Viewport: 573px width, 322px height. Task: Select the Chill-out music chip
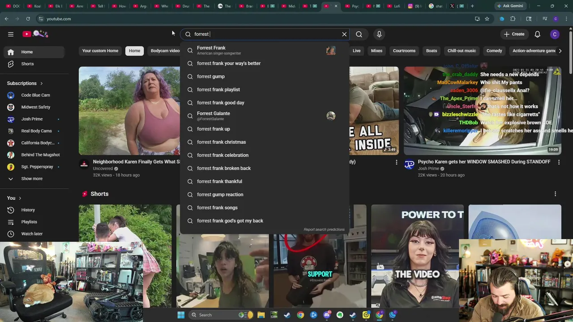coord(462,51)
